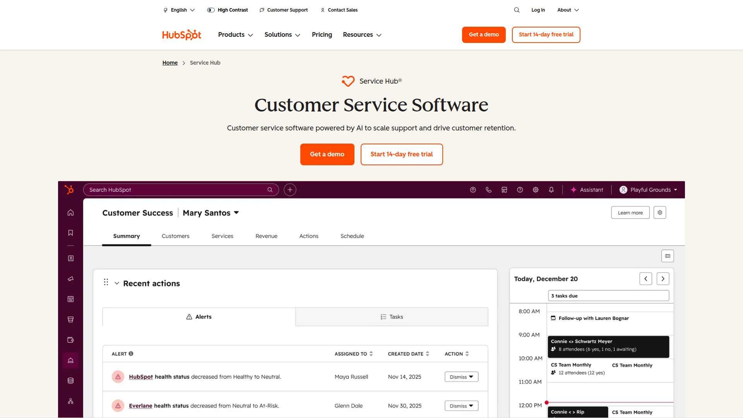Click the phone calling icon in navigation

488,190
